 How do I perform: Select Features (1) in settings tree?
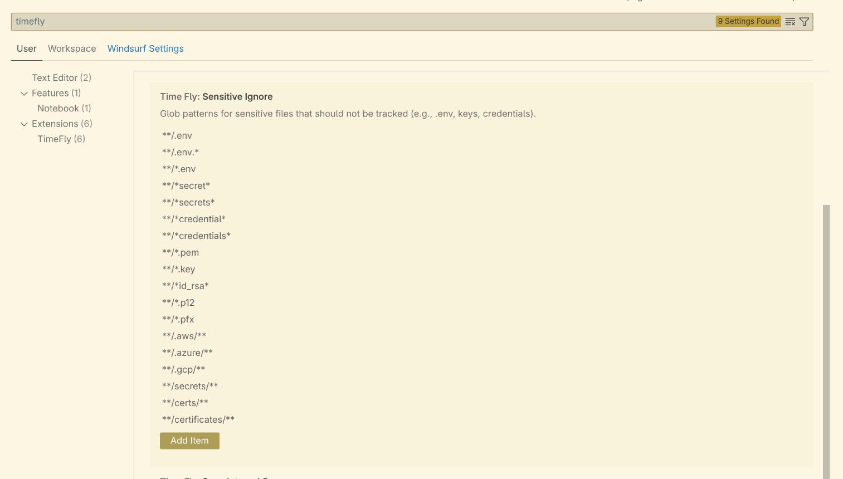(x=56, y=93)
